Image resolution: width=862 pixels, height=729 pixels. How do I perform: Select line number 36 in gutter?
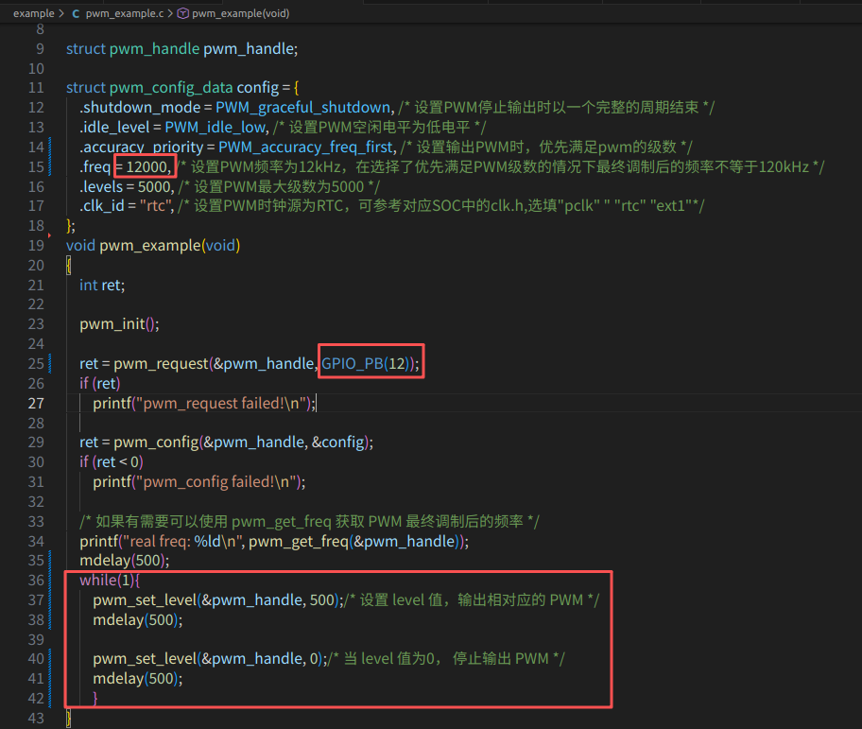[36, 580]
